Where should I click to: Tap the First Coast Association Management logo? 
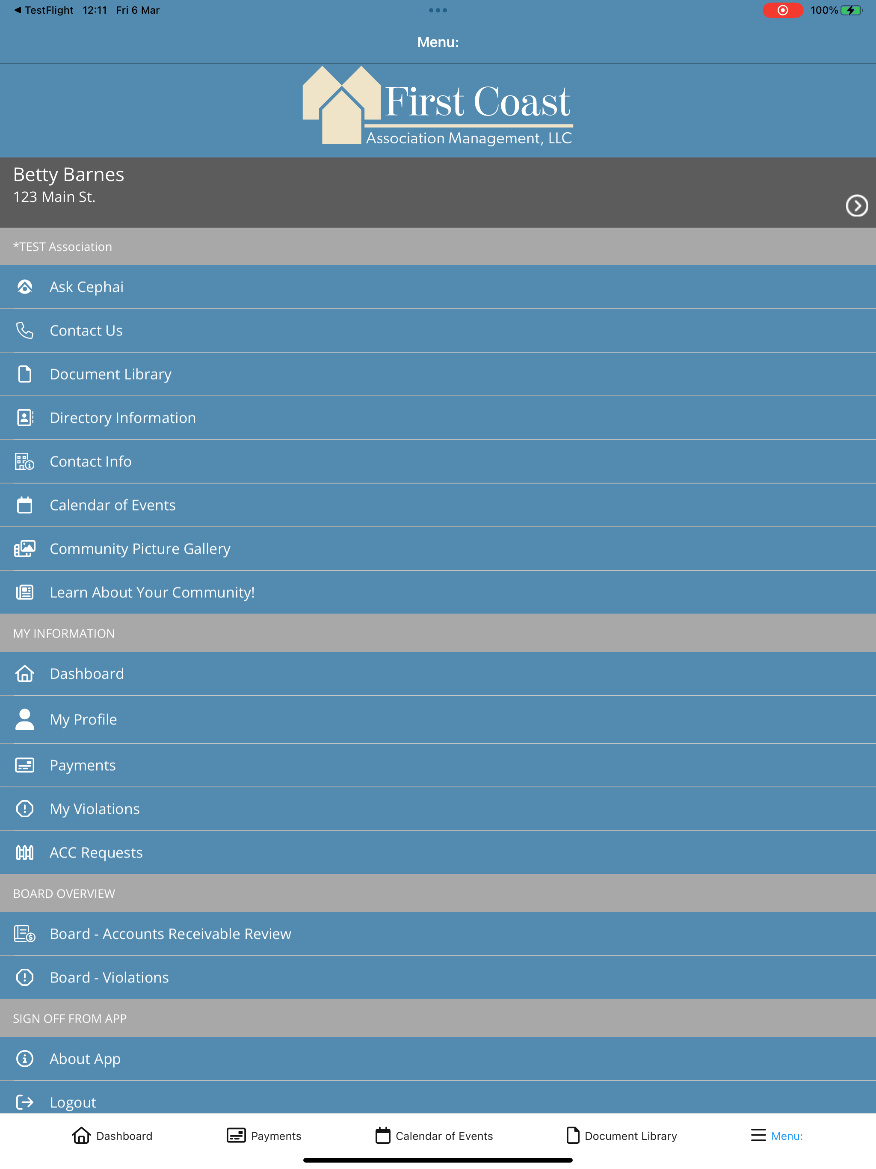click(x=438, y=106)
